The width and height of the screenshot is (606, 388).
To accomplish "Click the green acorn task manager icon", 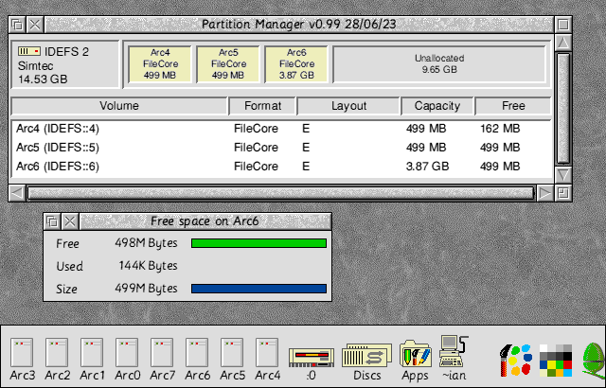I will pyautogui.click(x=594, y=362).
